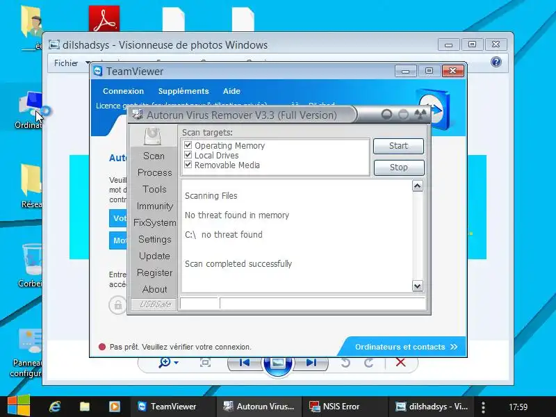Viewport: 556px width, 417px height.
Task: Open help in Visionneuse de photos window
Action: tap(496, 62)
